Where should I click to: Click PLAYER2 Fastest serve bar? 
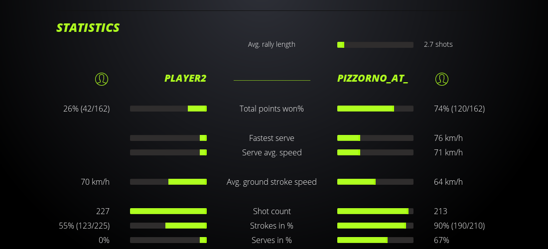pos(168,138)
